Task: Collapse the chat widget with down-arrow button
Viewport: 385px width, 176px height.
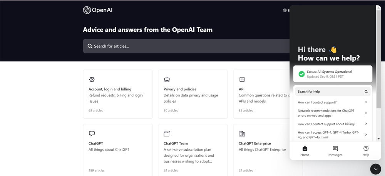Action: pos(375,169)
